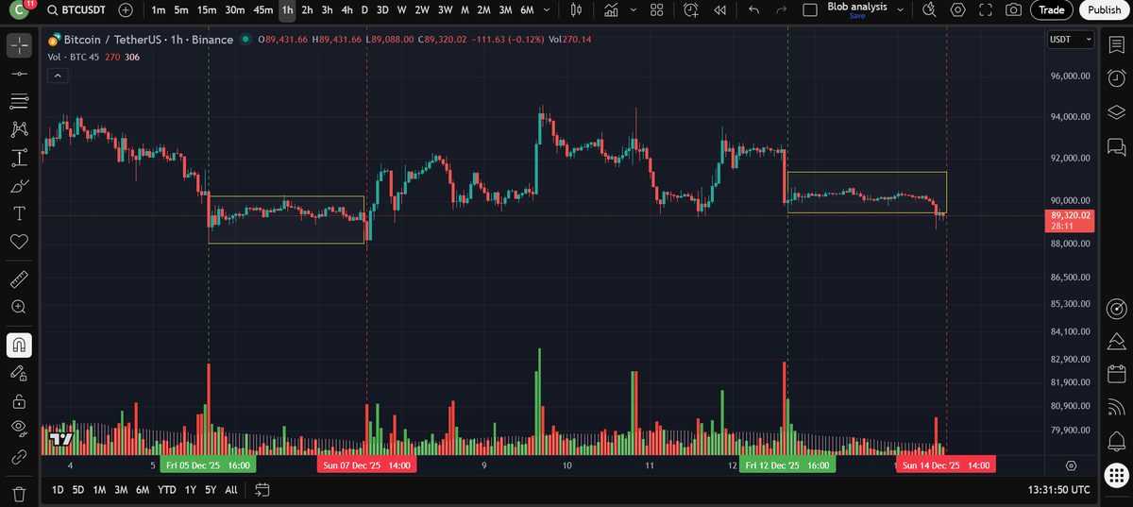
Task: Add a symbol to compare with the plus icon
Action: [x=127, y=10]
